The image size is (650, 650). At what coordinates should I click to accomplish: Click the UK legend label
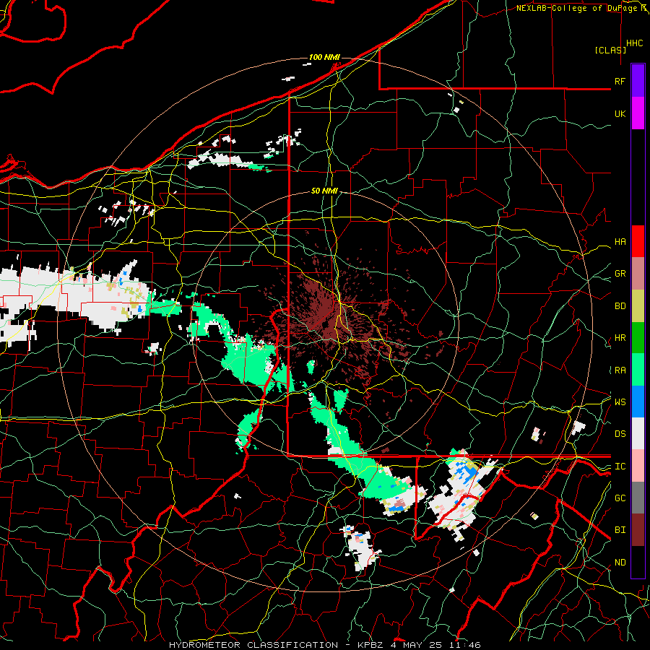[620, 113]
